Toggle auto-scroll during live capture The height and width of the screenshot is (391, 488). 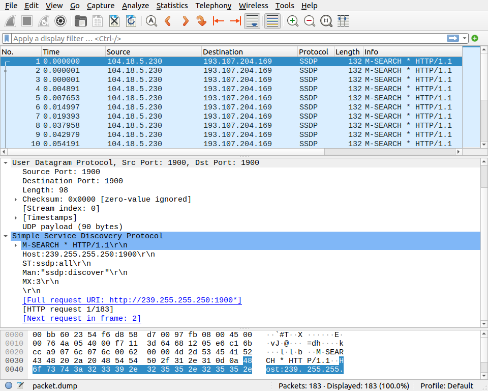click(x=252, y=21)
